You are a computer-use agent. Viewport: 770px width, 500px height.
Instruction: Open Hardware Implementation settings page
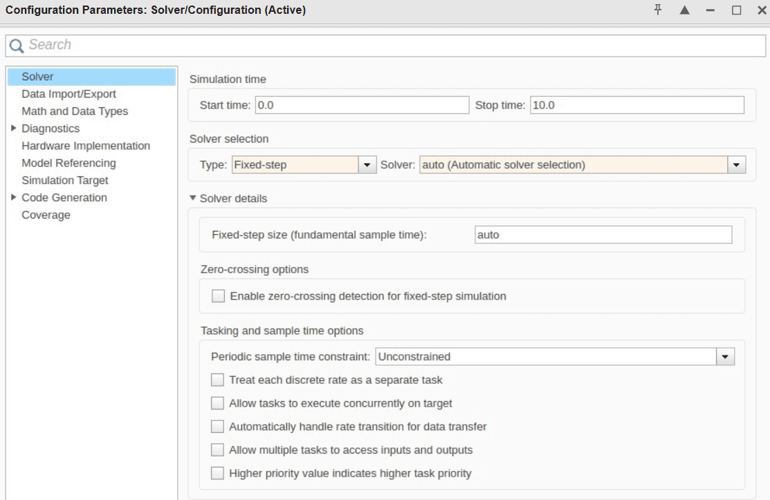click(x=86, y=146)
